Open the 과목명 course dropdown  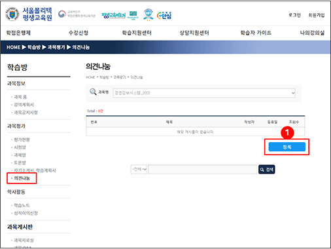pos(204,93)
